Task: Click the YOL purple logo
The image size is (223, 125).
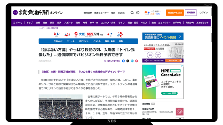Action: coord(15,12)
